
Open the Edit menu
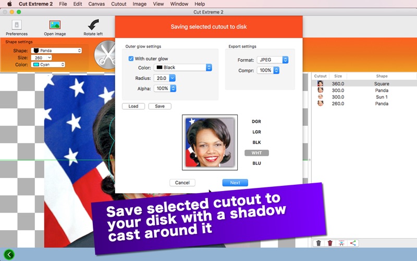point(77,4)
